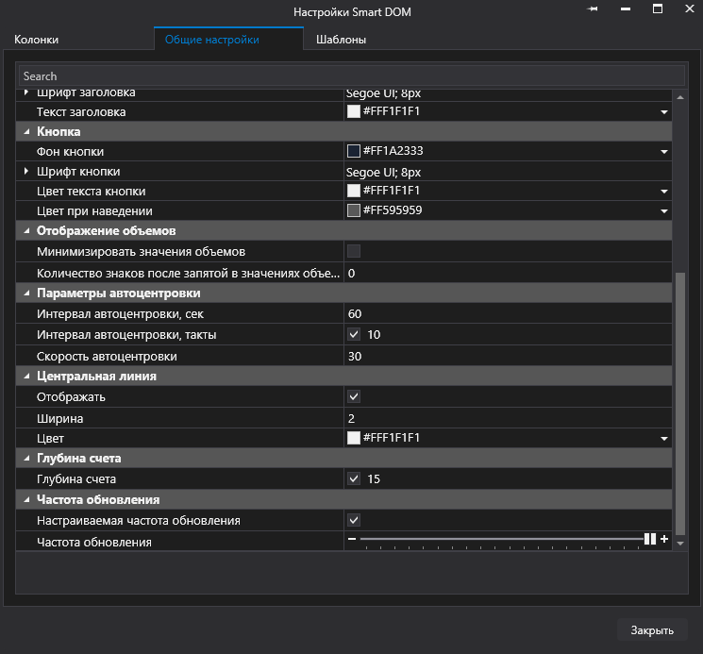Open Цвет при наведении dropdown arrow

pyautogui.click(x=664, y=211)
